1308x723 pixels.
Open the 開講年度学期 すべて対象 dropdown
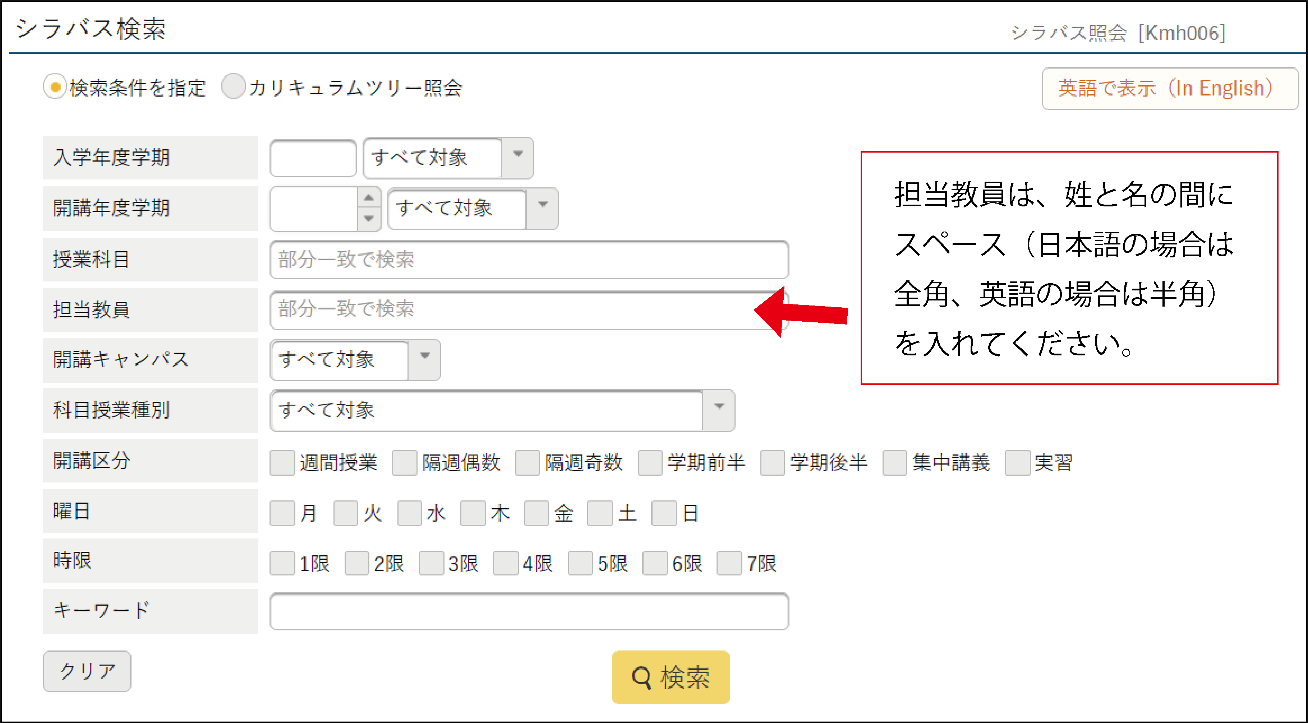tap(473, 209)
